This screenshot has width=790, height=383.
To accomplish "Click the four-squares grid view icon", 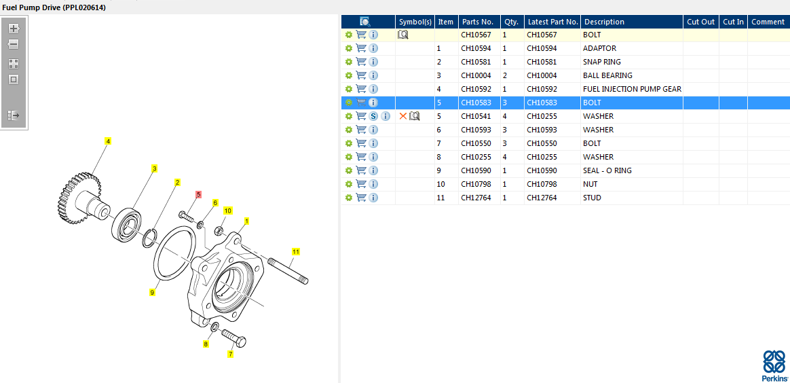I will 13,63.
